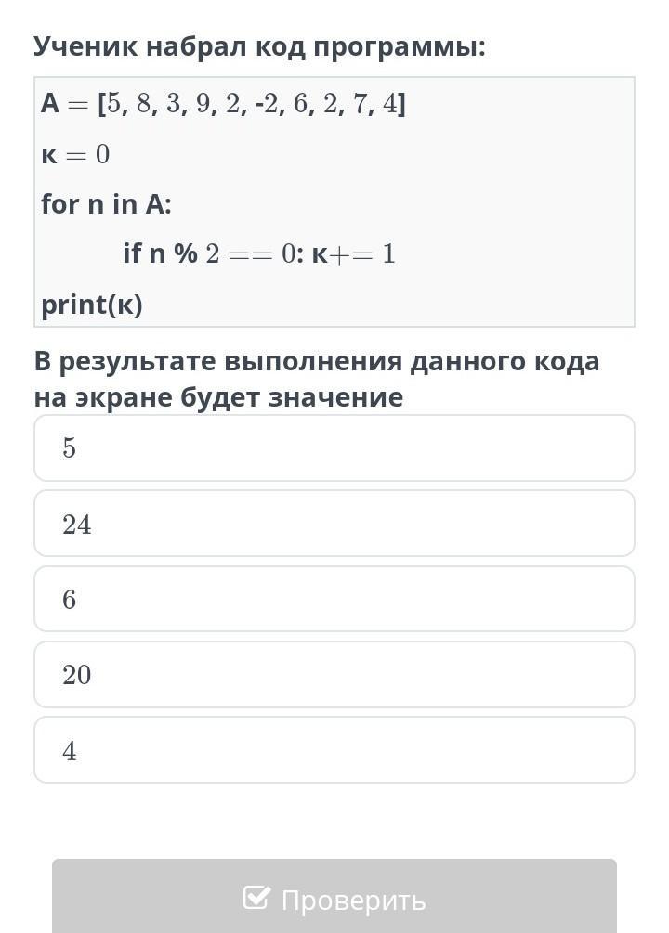The width and height of the screenshot is (669, 933).
Task: Click the "к+= 1" increment expression
Action: tap(353, 253)
